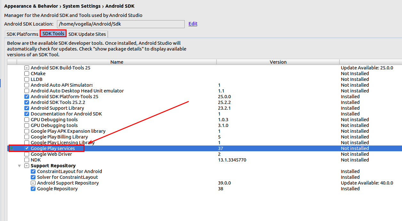Screen dimensions: 402x221
Task: Check GPU Debugging tools version 1.0.3
Action: 27,120
